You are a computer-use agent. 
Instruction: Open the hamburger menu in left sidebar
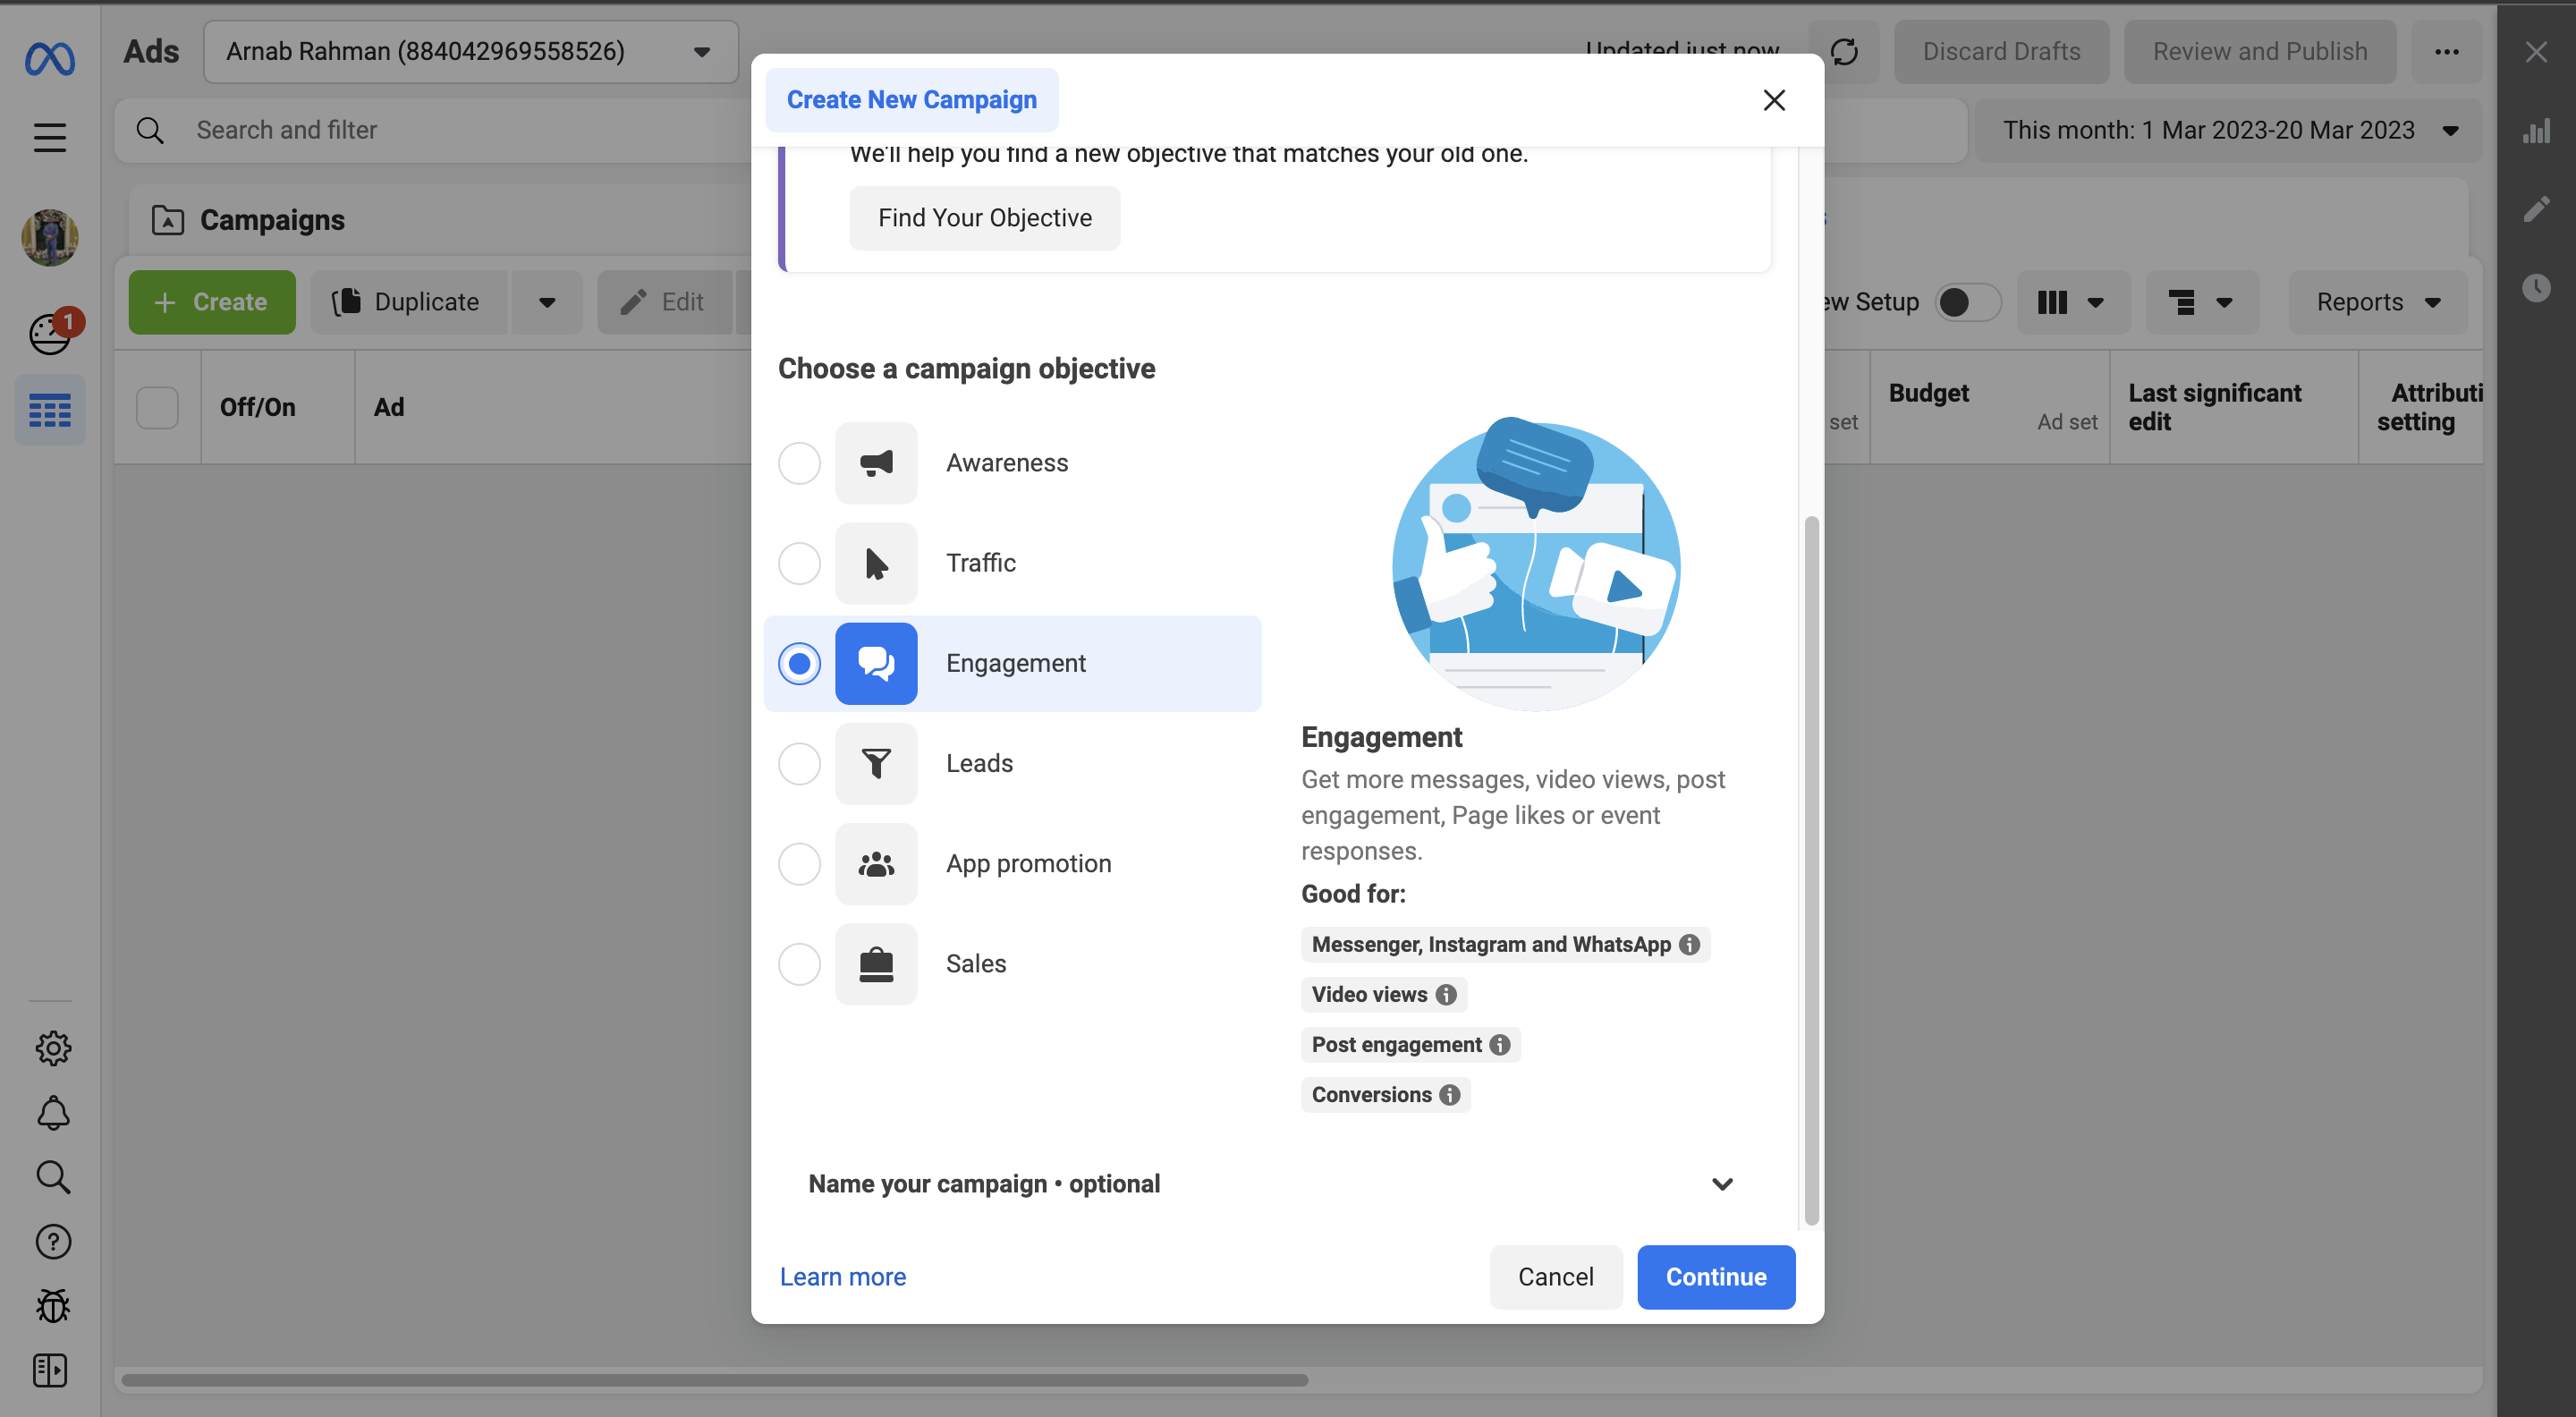(49, 136)
